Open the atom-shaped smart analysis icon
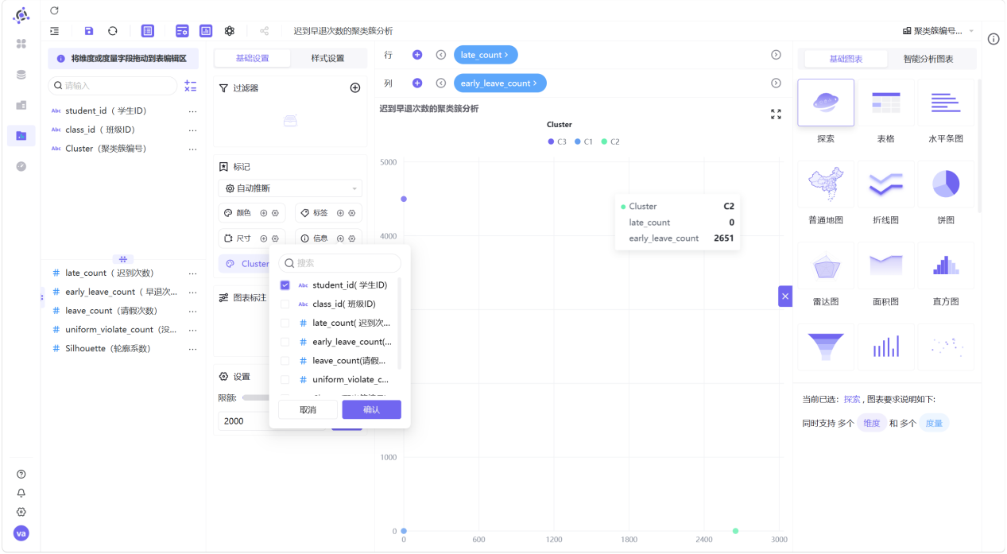1007x554 pixels. tap(230, 31)
